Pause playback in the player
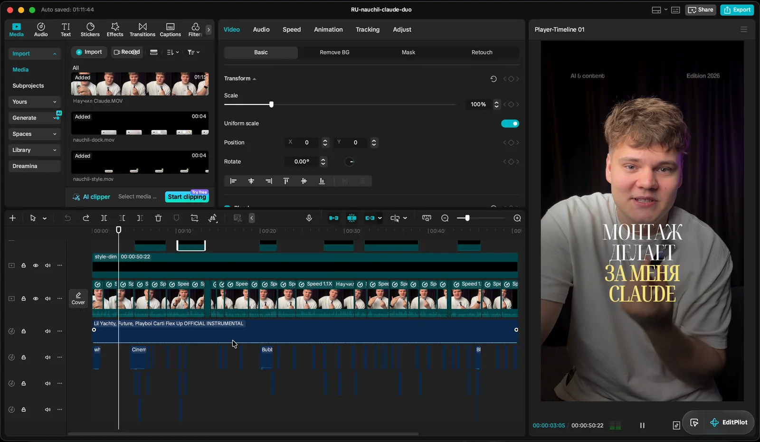This screenshot has height=442, width=760. pyautogui.click(x=642, y=425)
